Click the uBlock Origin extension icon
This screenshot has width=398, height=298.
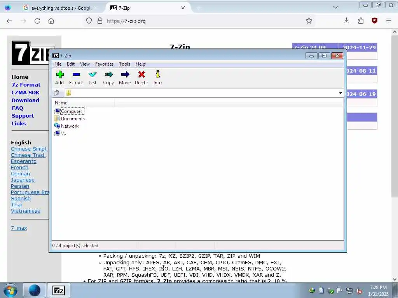coord(375,21)
